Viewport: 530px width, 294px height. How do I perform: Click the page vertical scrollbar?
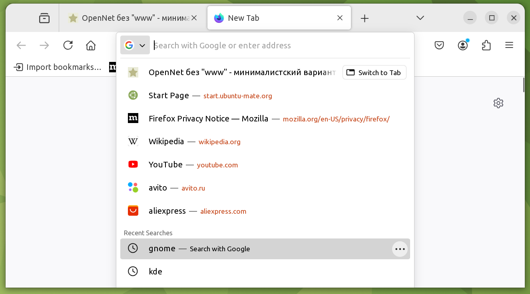(524, 86)
